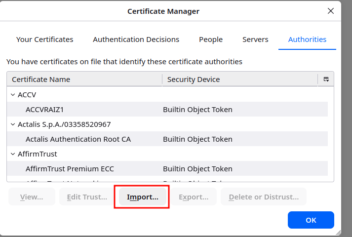Open the Authentication Decisions tab

click(136, 39)
